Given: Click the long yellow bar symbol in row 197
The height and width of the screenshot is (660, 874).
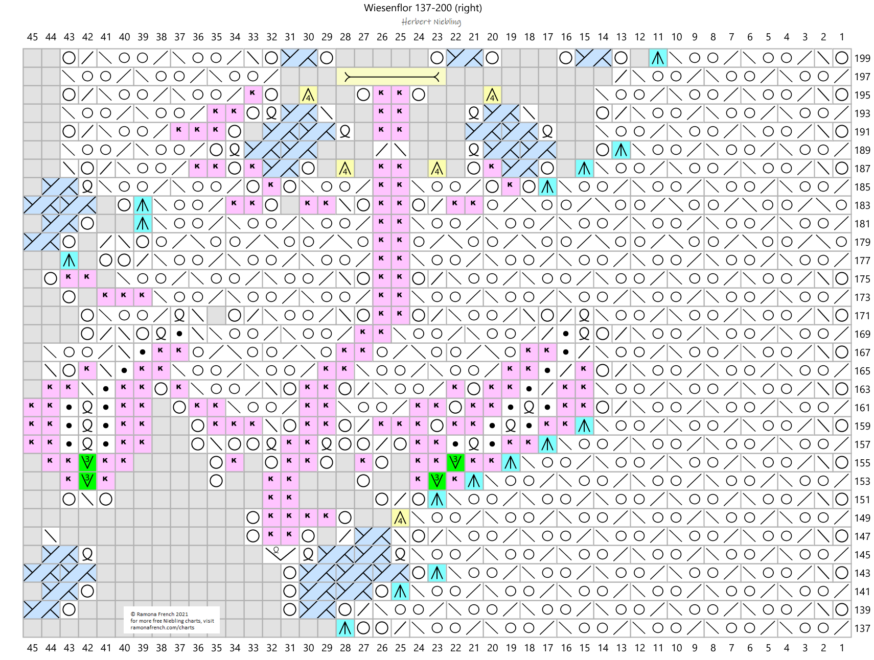Looking at the screenshot, I should tap(391, 77).
